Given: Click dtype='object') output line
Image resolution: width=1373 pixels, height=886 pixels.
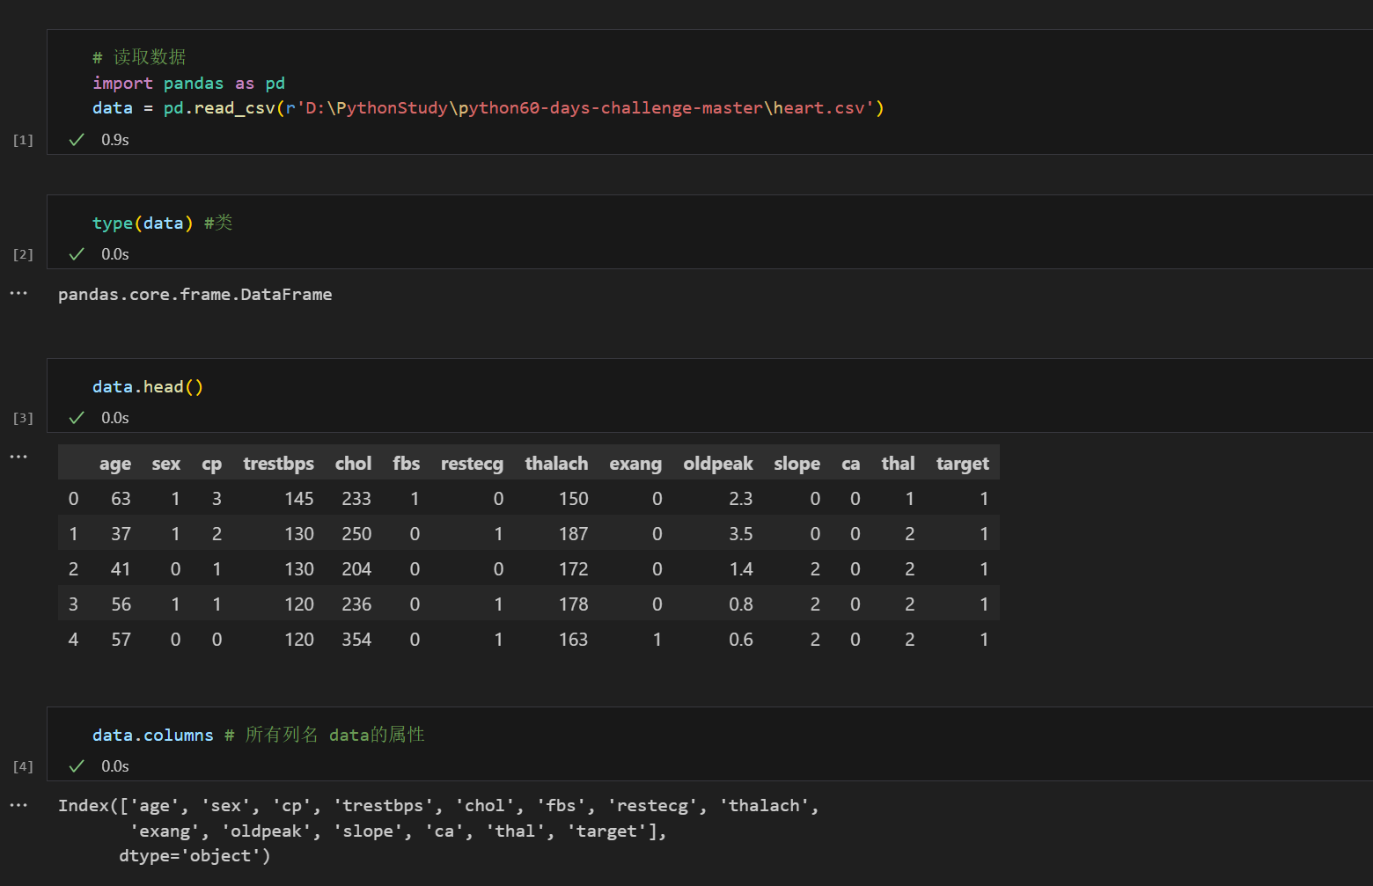Looking at the screenshot, I should pyautogui.click(x=195, y=855).
